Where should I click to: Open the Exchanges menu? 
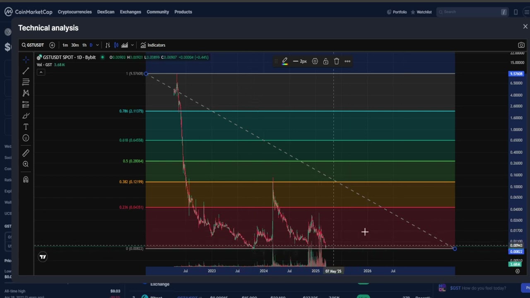(130, 12)
